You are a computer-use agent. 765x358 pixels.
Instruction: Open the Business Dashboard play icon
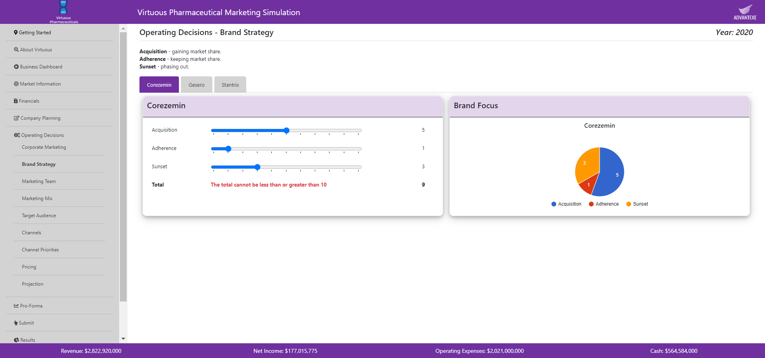point(16,66)
